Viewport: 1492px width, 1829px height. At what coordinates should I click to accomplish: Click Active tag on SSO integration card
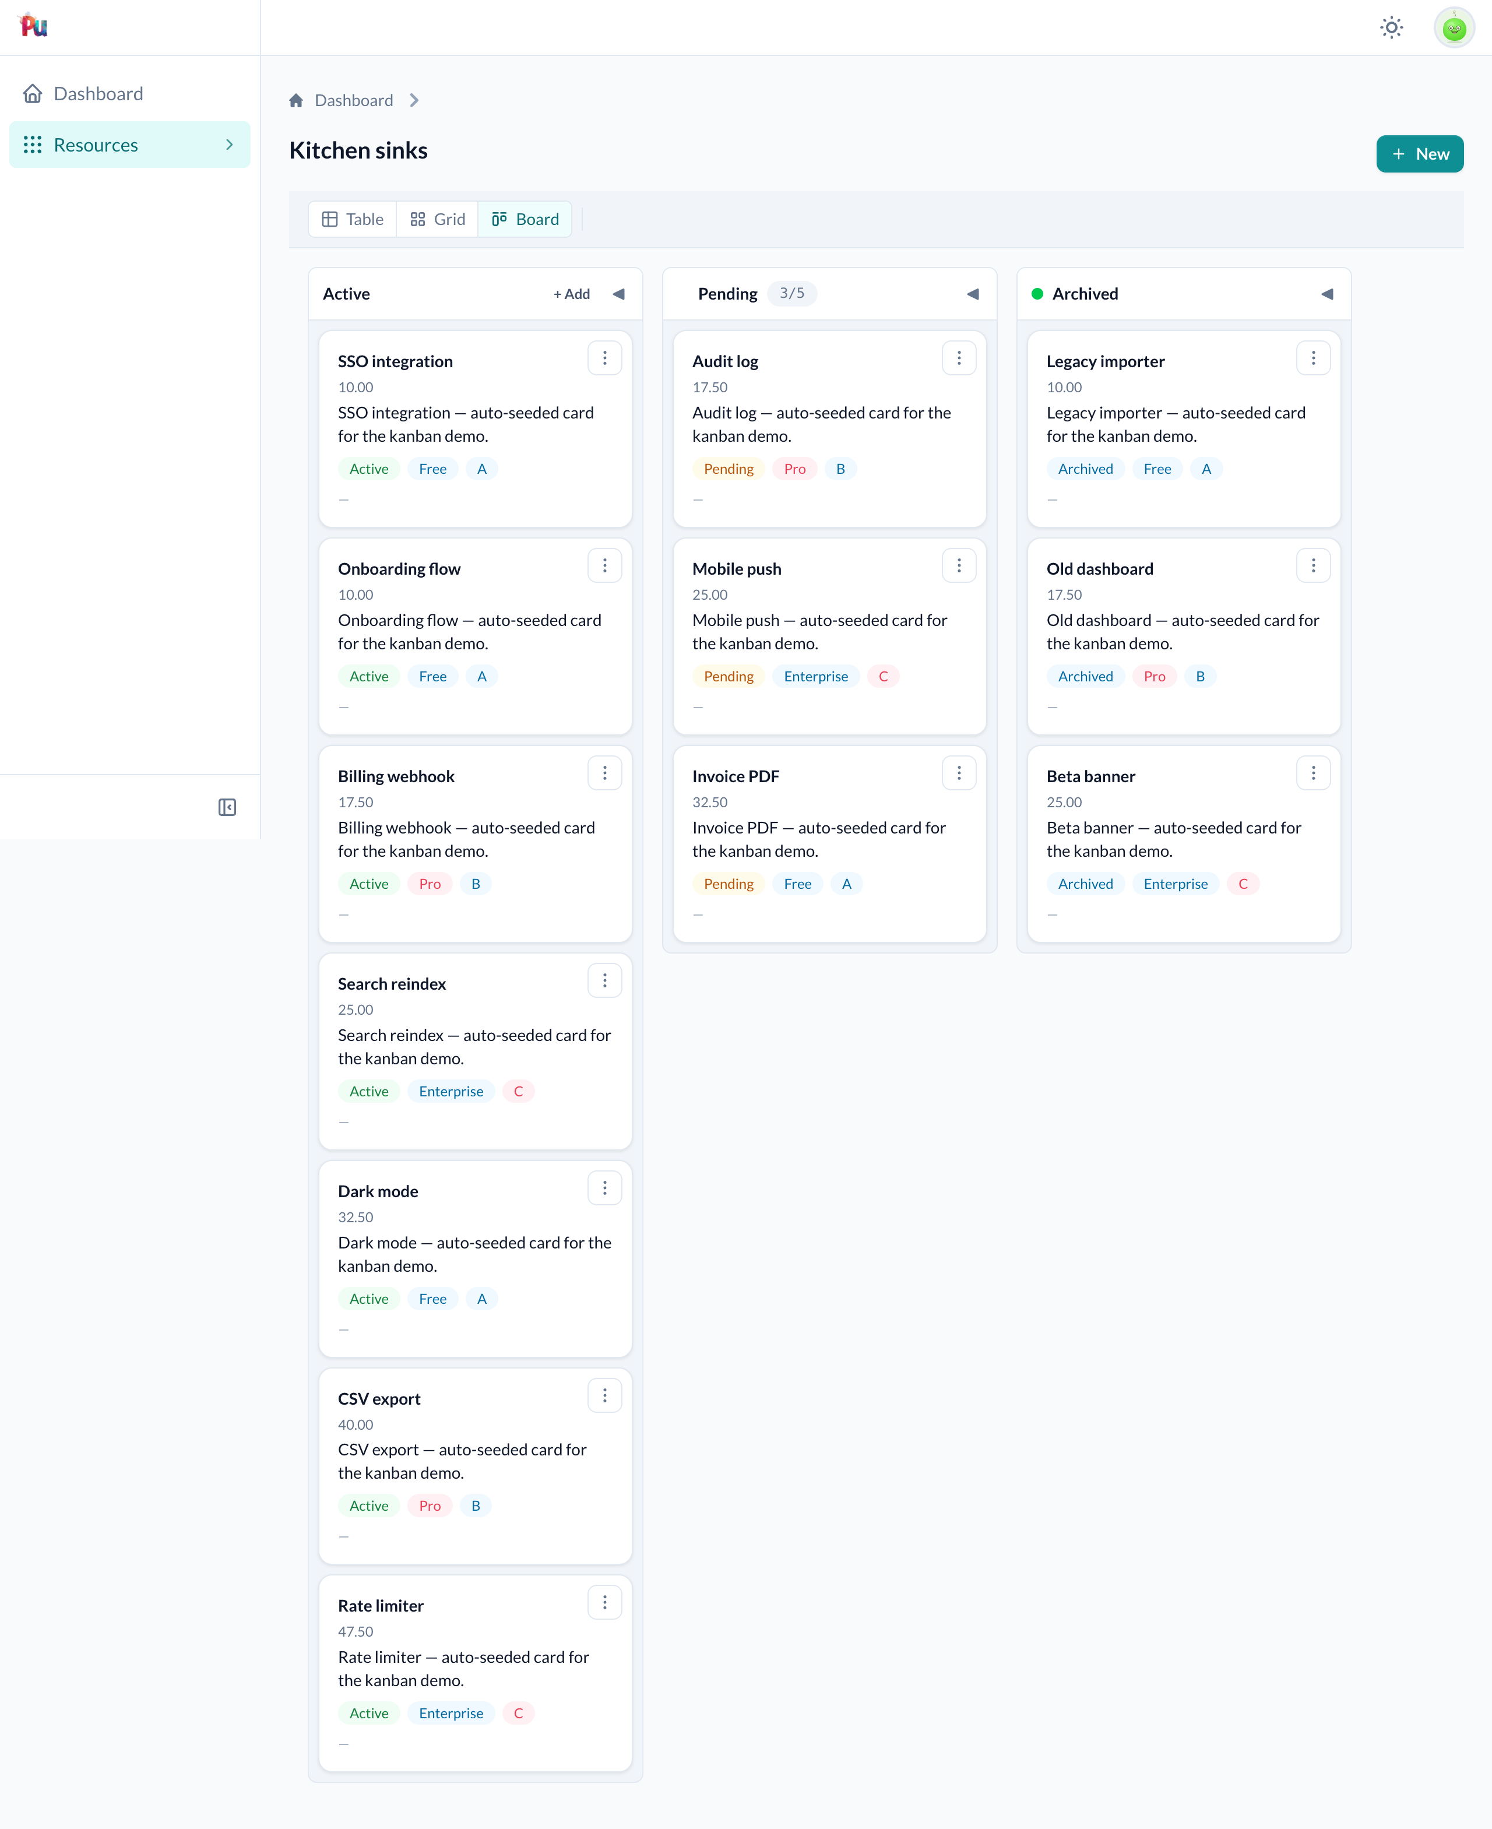369,469
